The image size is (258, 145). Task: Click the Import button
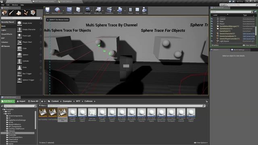click(21, 101)
